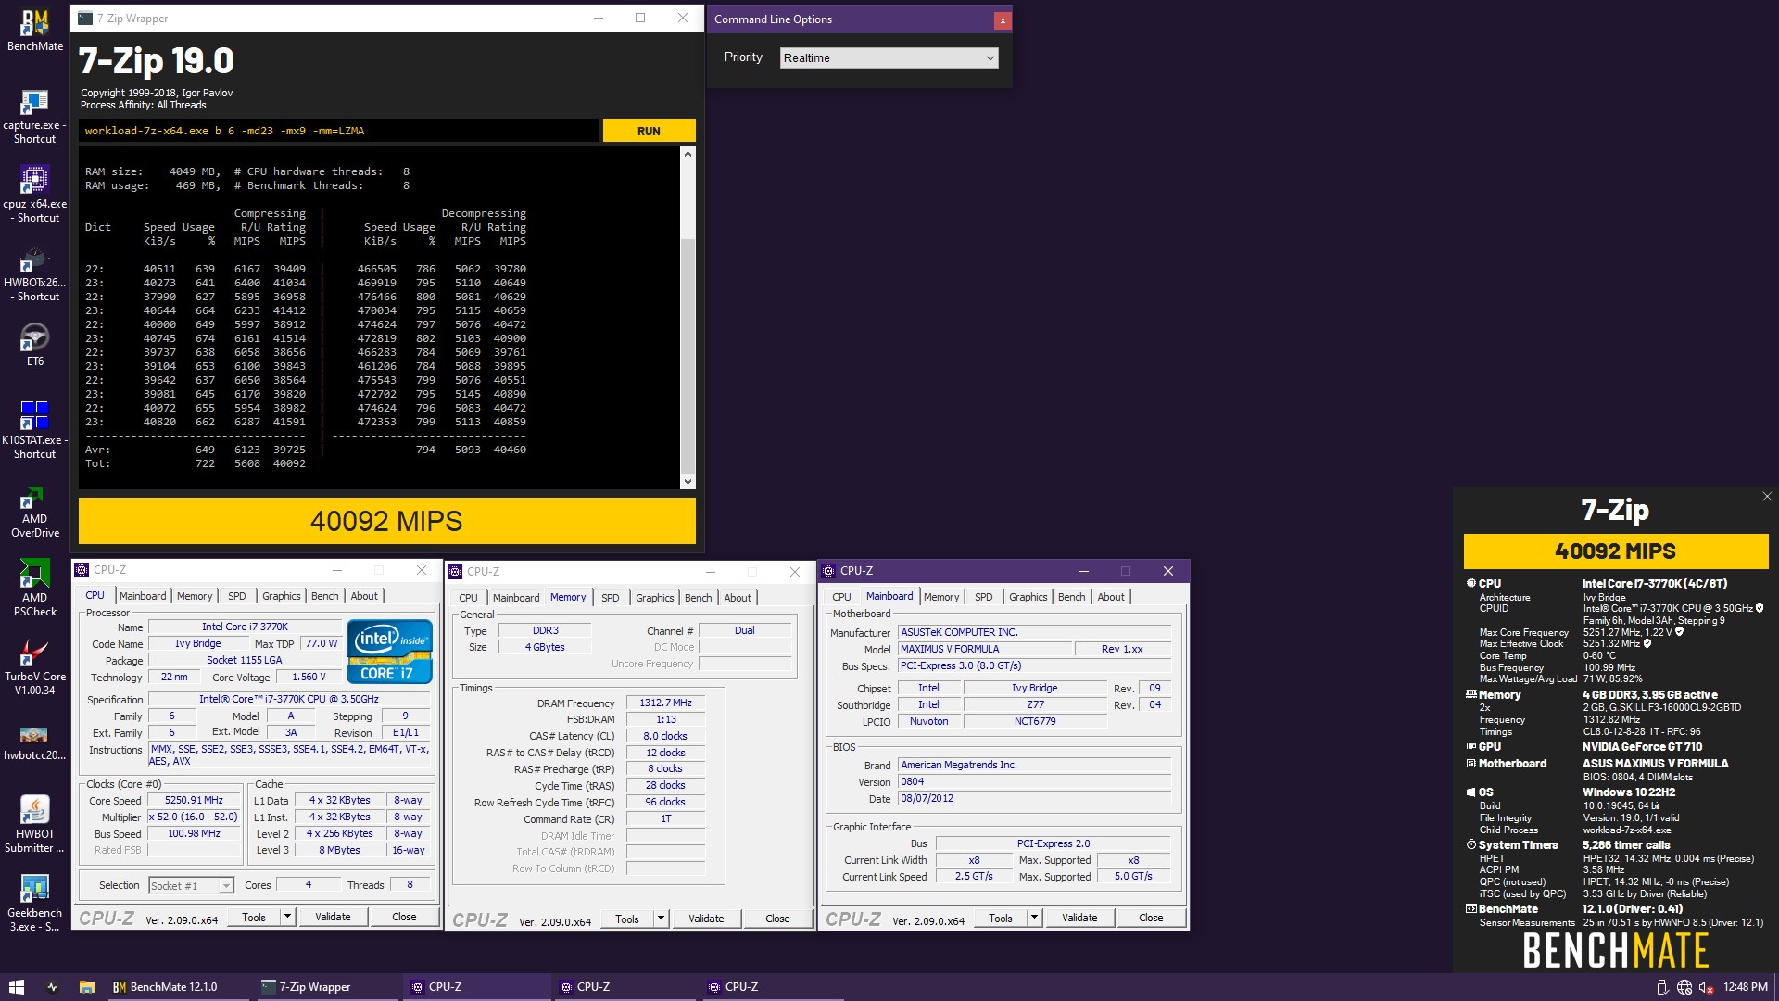Click BIOS Date value 08/07/2012
Screen dimensions: 1779x1001
1034,799
